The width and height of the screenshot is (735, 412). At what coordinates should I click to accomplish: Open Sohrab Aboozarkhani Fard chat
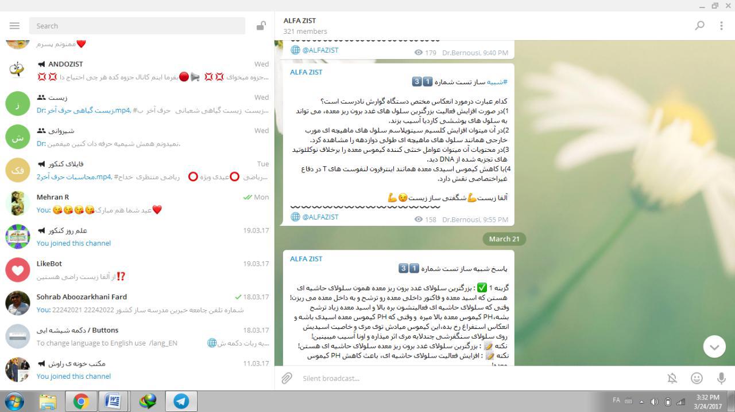click(x=137, y=303)
